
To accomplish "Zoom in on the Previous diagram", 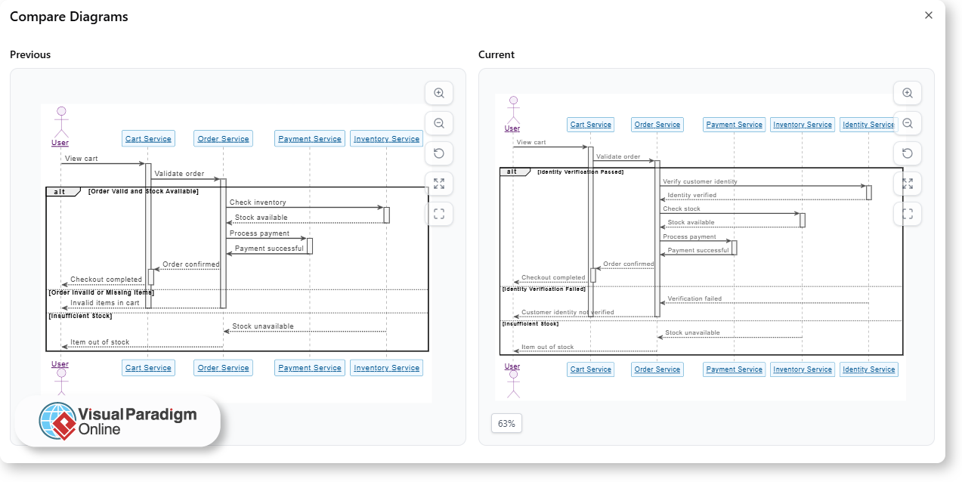I will (438, 92).
